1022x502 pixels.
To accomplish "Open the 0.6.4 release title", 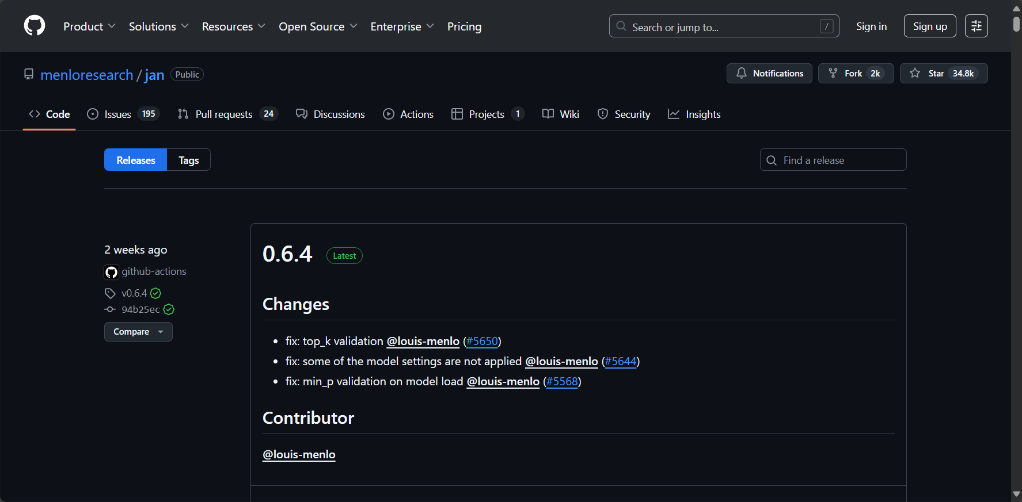I will (x=287, y=254).
